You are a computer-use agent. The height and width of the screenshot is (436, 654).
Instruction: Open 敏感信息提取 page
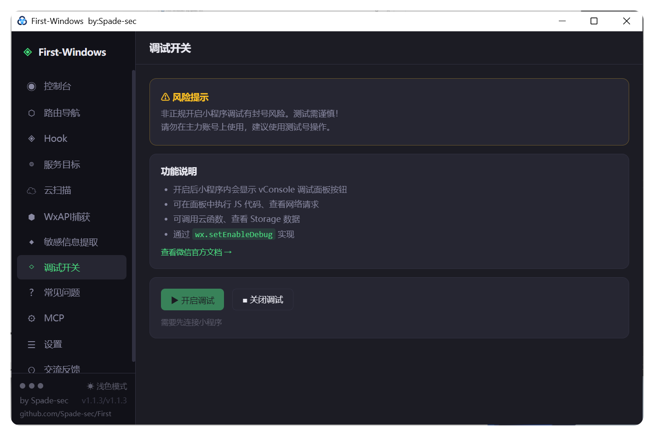tap(72, 242)
